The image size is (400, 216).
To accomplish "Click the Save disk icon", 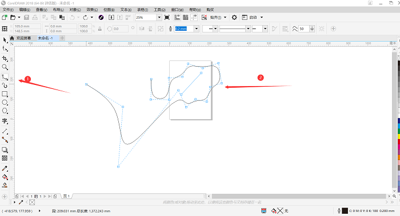I will (26, 17).
